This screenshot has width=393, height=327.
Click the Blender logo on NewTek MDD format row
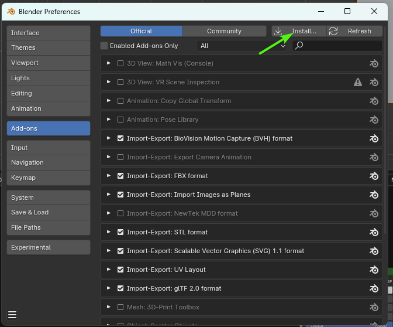coord(374,213)
